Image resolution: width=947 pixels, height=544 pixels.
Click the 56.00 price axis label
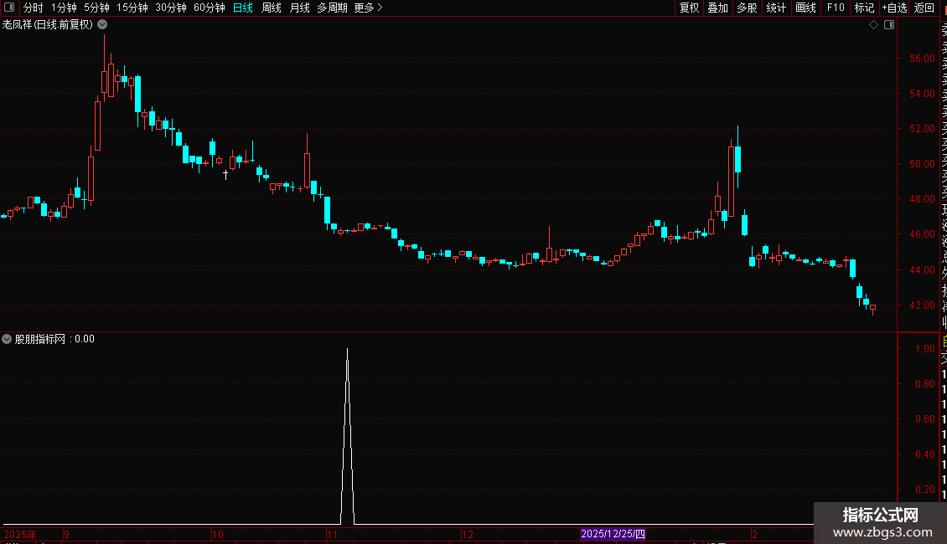pyautogui.click(x=922, y=59)
